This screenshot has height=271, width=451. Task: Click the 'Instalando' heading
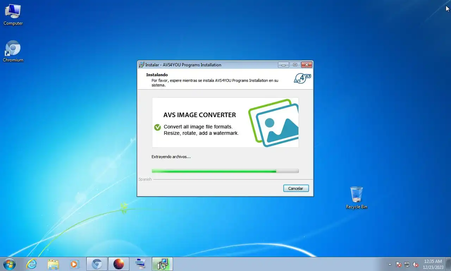click(x=157, y=75)
